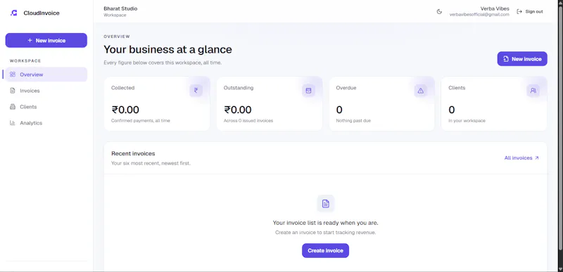The height and width of the screenshot is (272, 563).
Task: Click the Outstanding card inbox icon
Action: coord(308,91)
